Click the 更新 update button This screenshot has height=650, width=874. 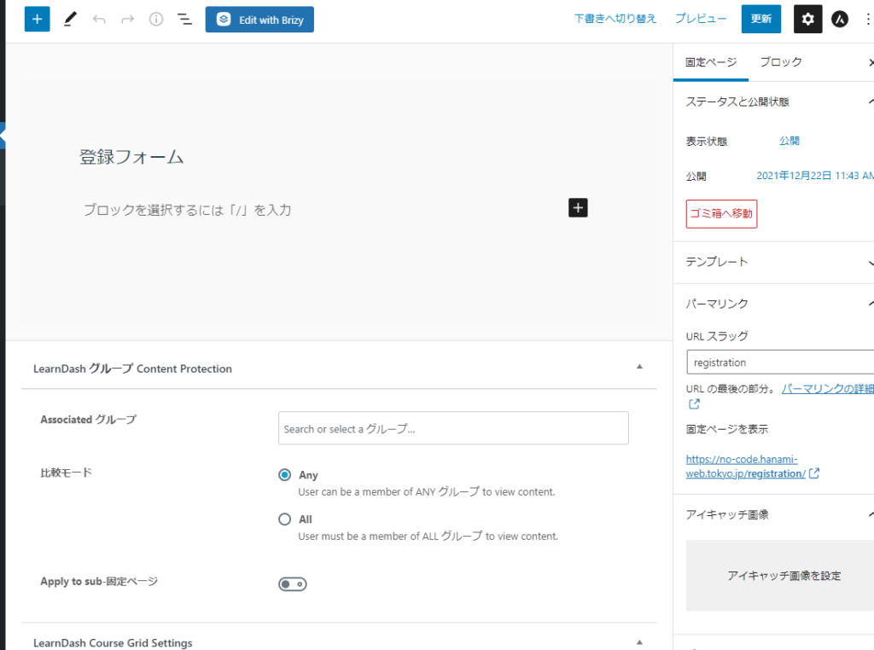760,19
